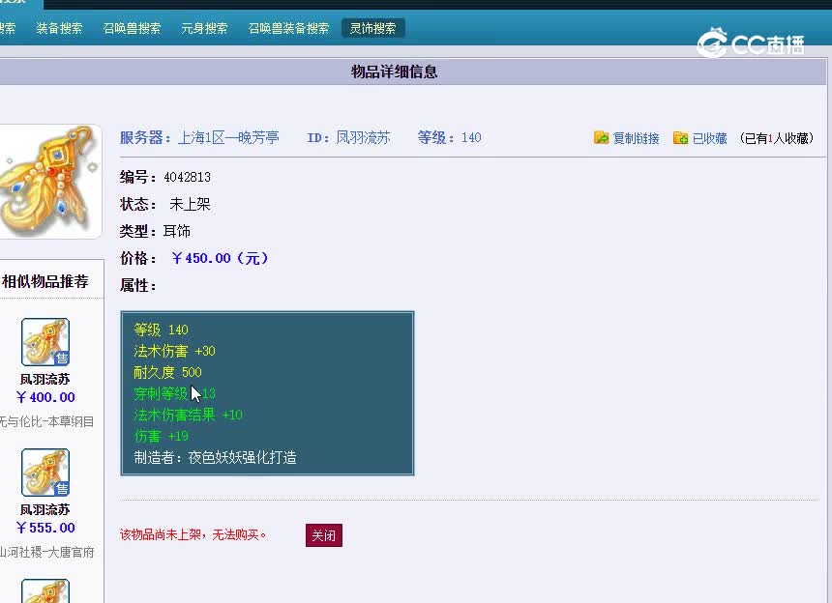Image resolution: width=832 pixels, height=603 pixels.
Task: Click the large 凤羽流苏 earring image
Action: pos(48,182)
